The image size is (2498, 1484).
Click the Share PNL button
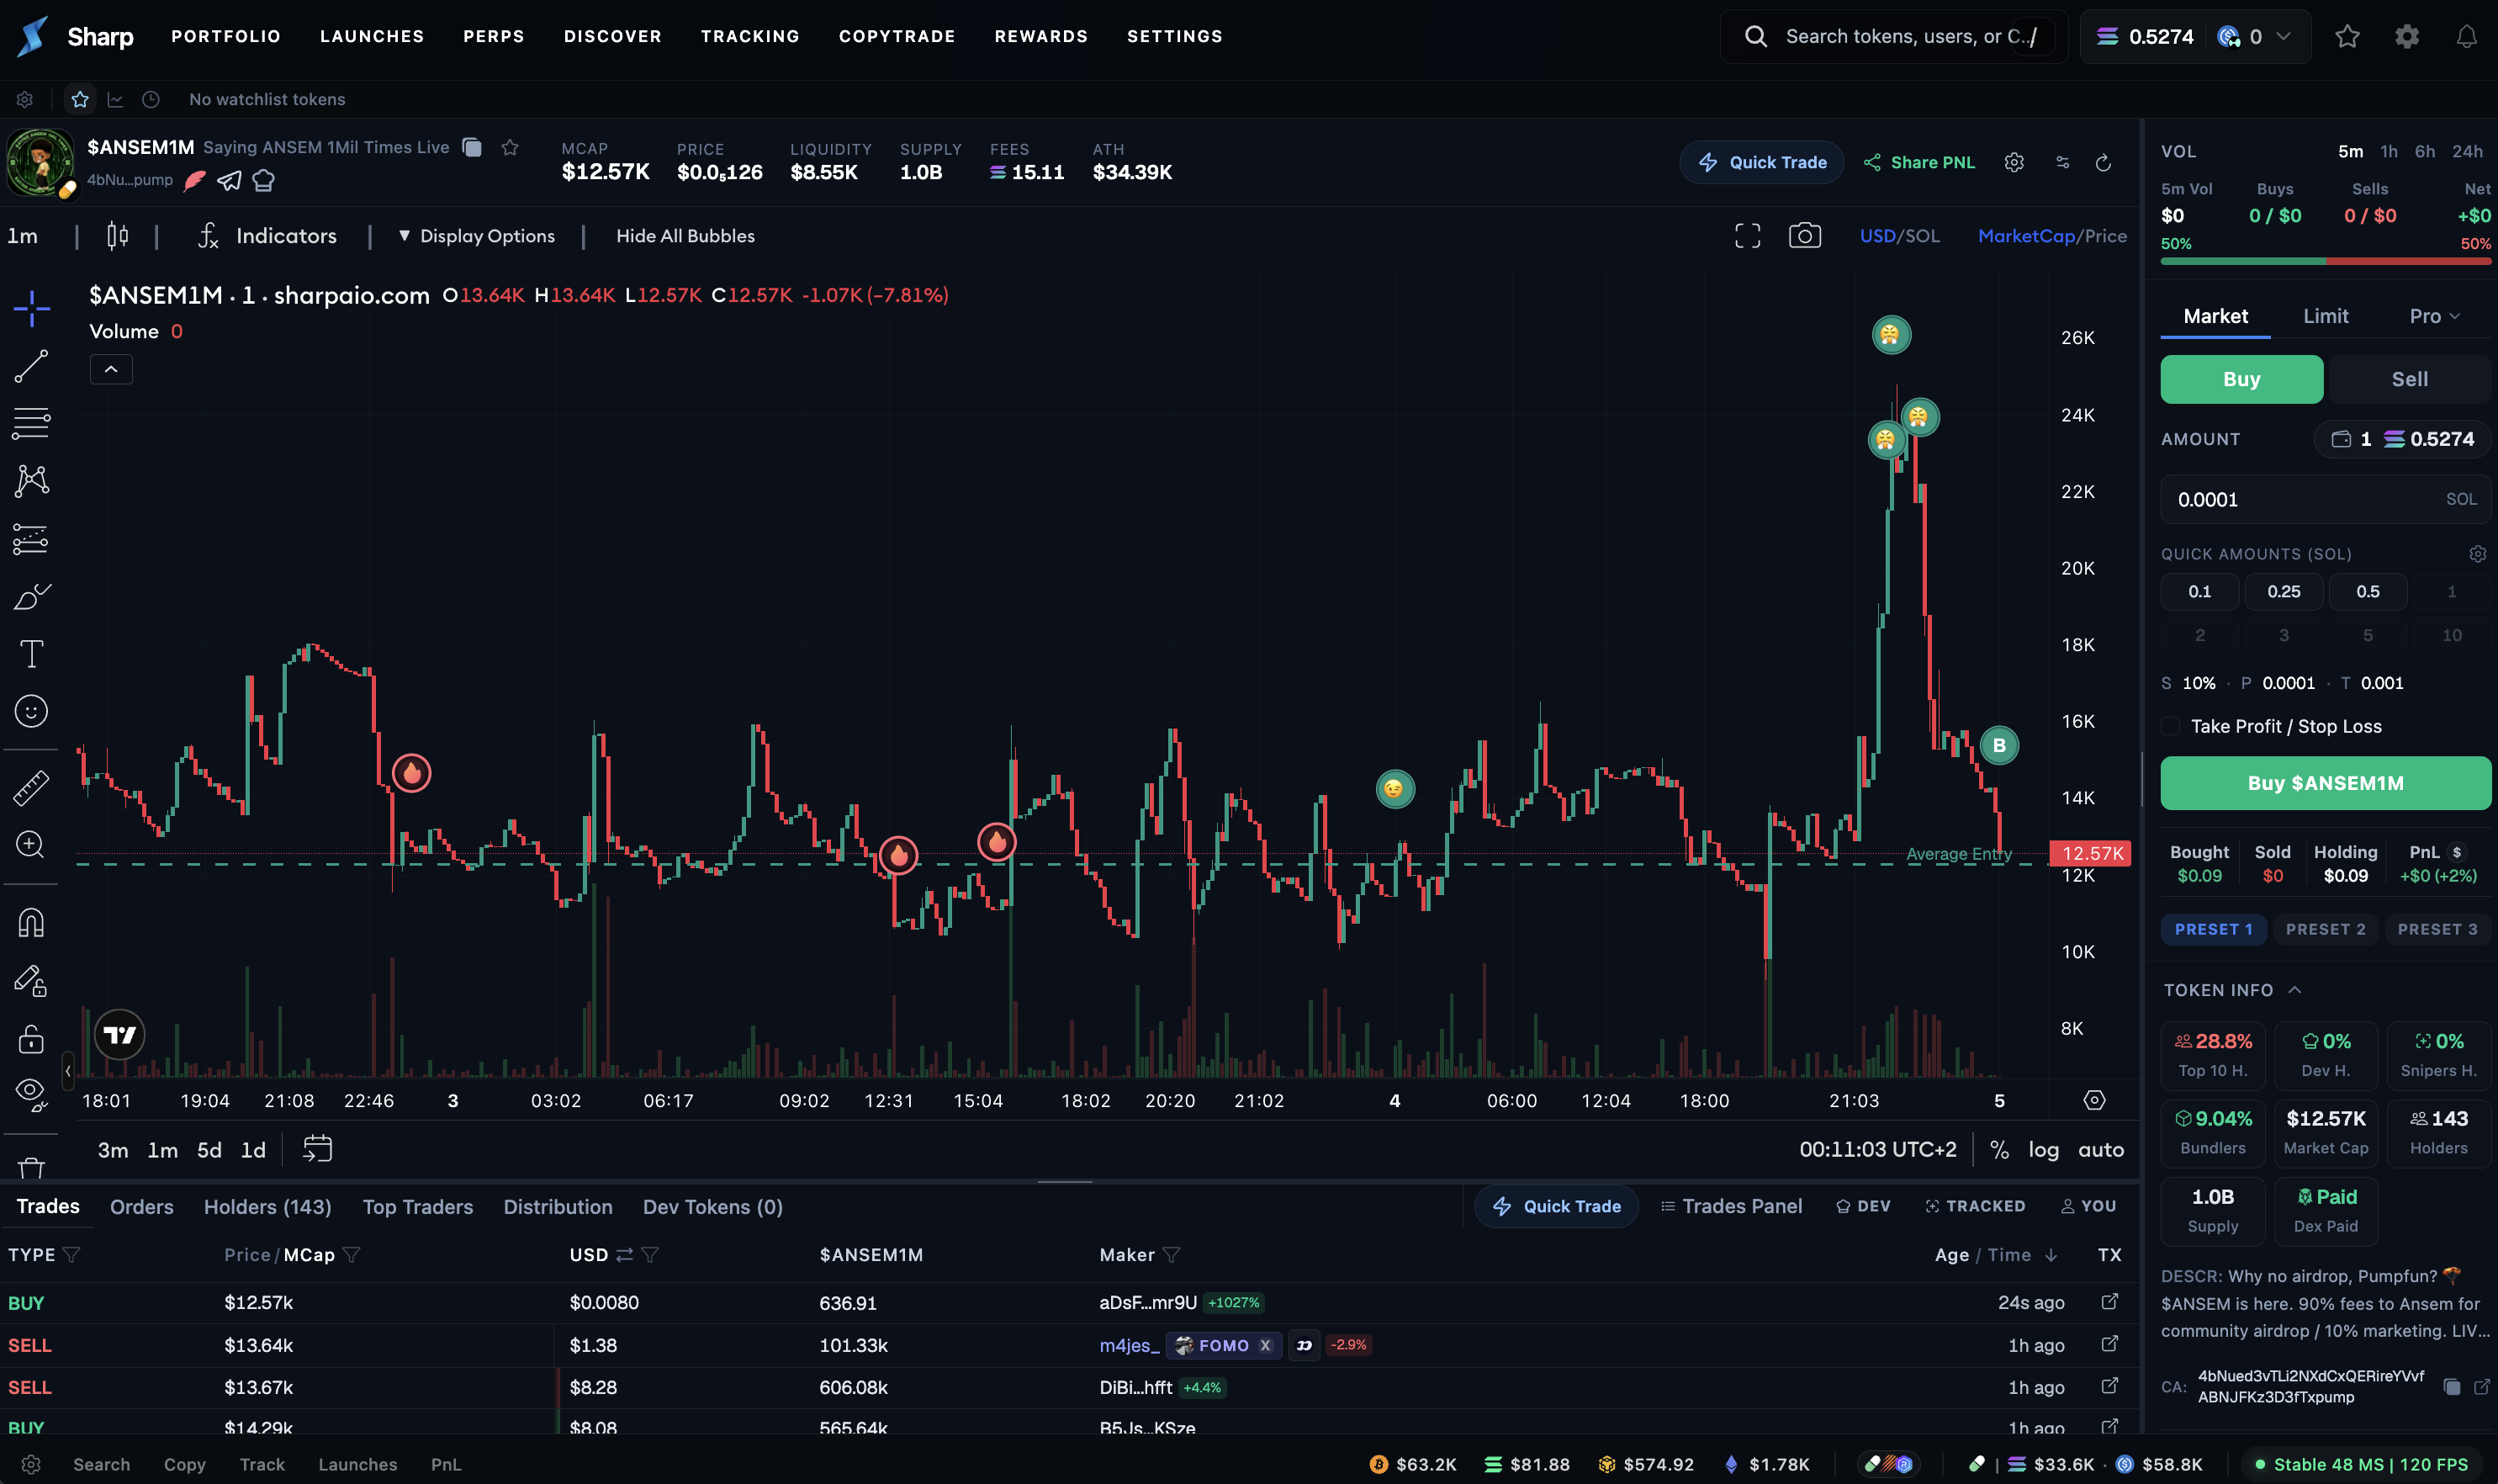(1919, 162)
